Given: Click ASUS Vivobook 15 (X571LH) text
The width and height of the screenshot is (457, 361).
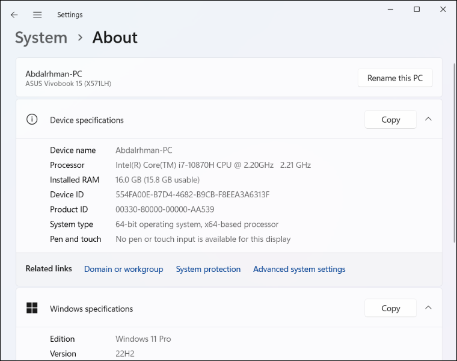Looking at the screenshot, I should click(x=68, y=84).
